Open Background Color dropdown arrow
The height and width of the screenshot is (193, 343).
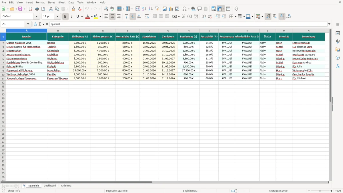point(100,17)
